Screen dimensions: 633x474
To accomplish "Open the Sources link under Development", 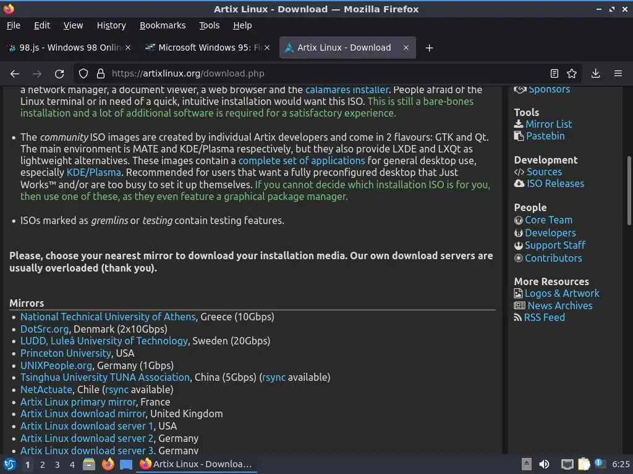I will (x=544, y=172).
